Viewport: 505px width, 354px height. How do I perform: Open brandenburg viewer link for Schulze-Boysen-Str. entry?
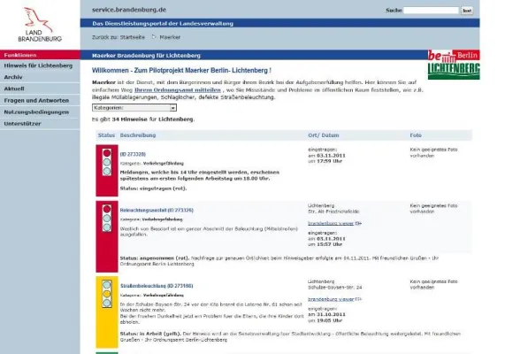pyautogui.click(x=331, y=299)
